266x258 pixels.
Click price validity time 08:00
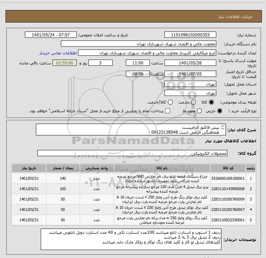coord(138,74)
